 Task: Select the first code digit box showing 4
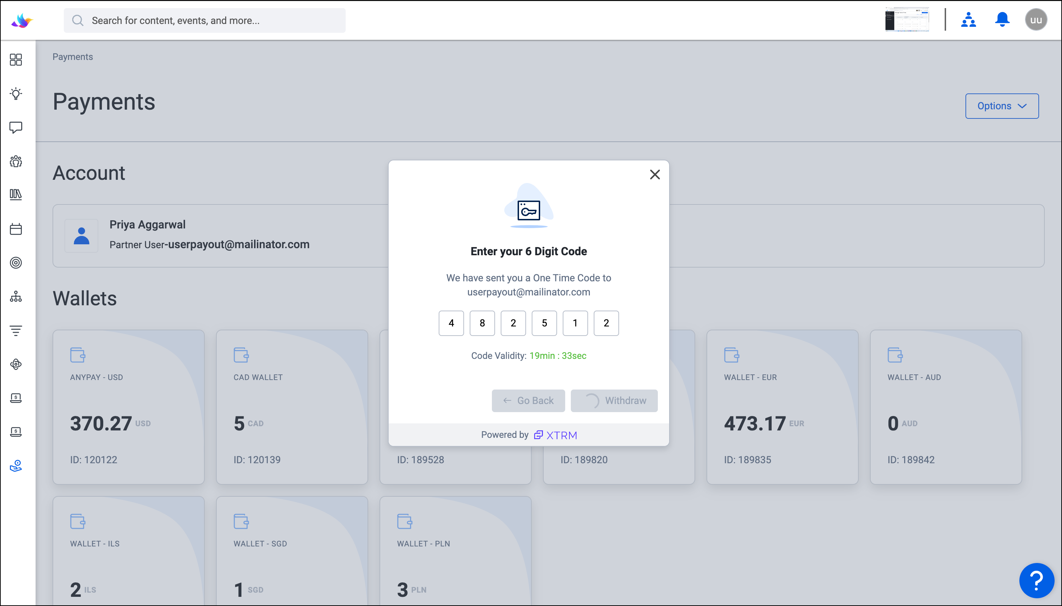(451, 323)
